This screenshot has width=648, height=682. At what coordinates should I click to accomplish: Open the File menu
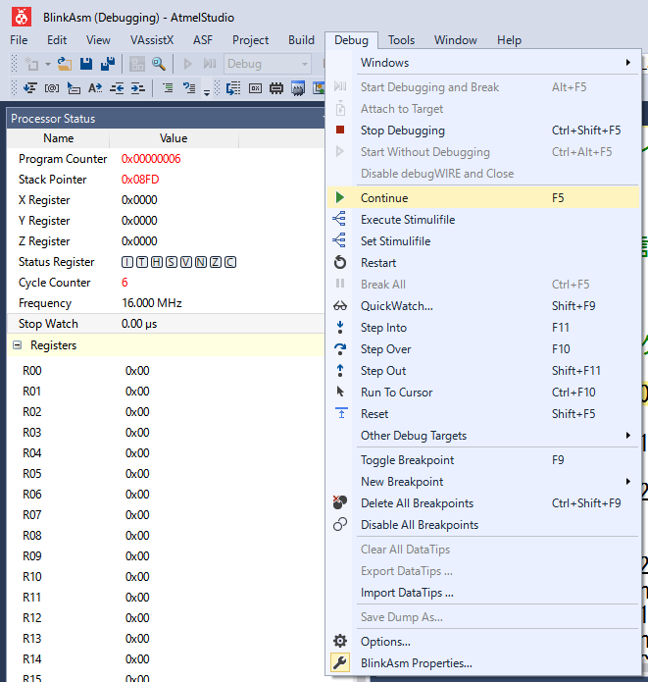click(x=19, y=40)
